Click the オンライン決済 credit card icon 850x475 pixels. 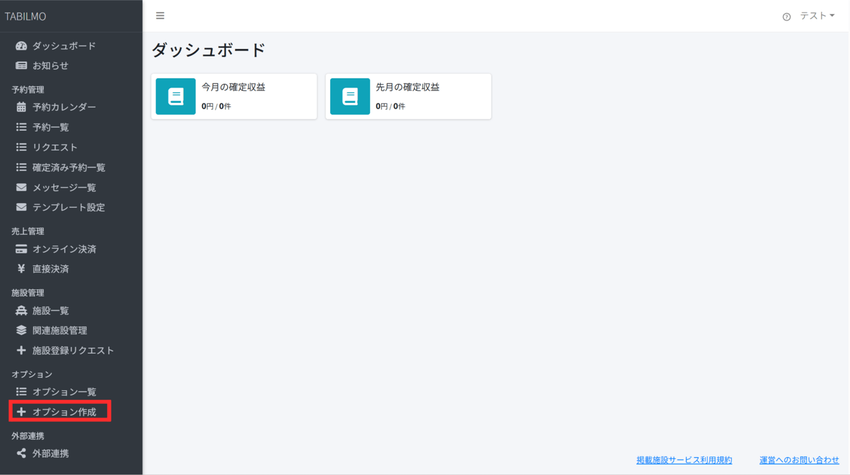coord(21,249)
